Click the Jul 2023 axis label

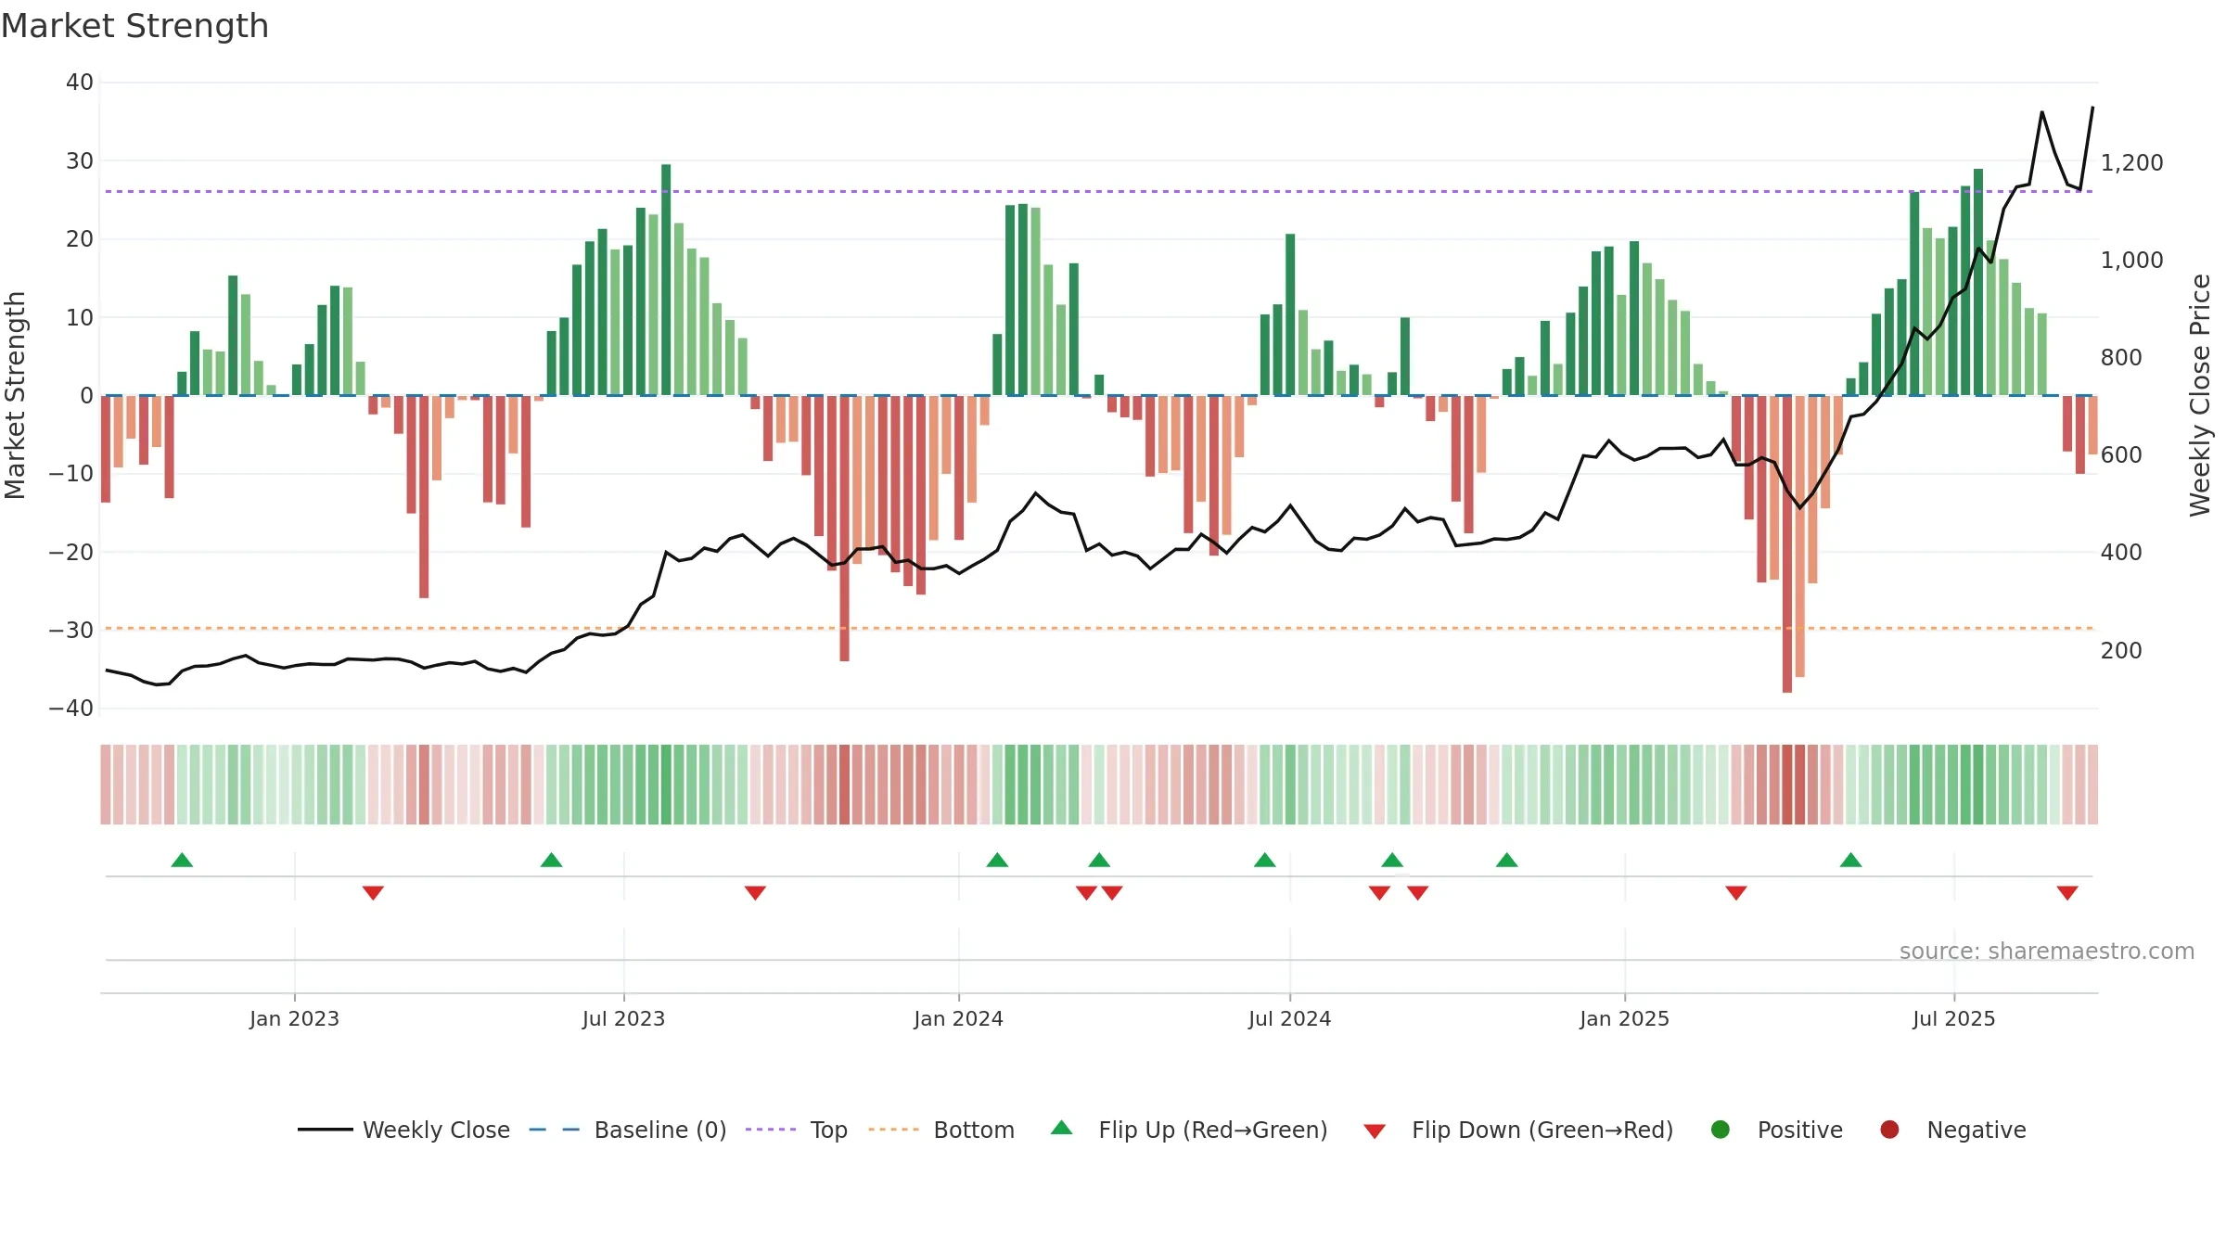point(623,1019)
